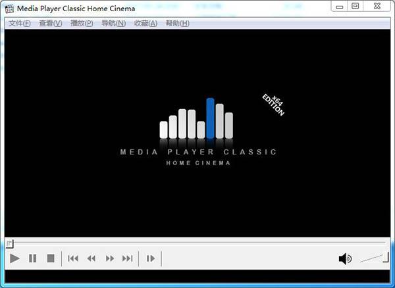Click the middle of the seek bar
Screen dimensions: 395x288
pos(197,243)
